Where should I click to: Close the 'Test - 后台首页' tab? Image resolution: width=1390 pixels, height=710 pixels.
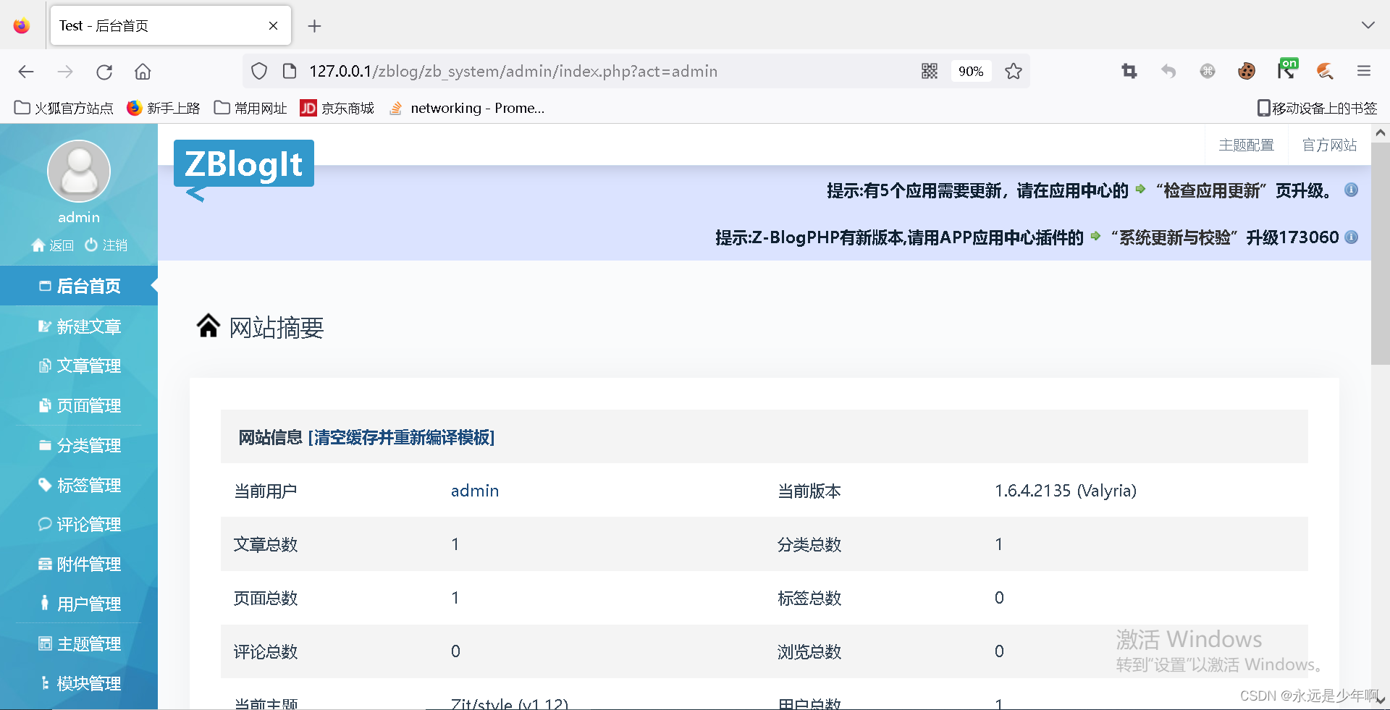pyautogui.click(x=273, y=26)
